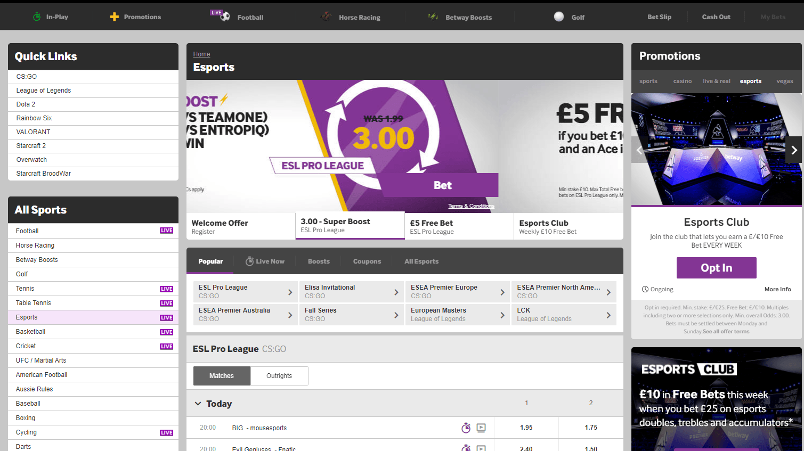Open Esports Club £10 Free Bets banner

tap(717, 399)
